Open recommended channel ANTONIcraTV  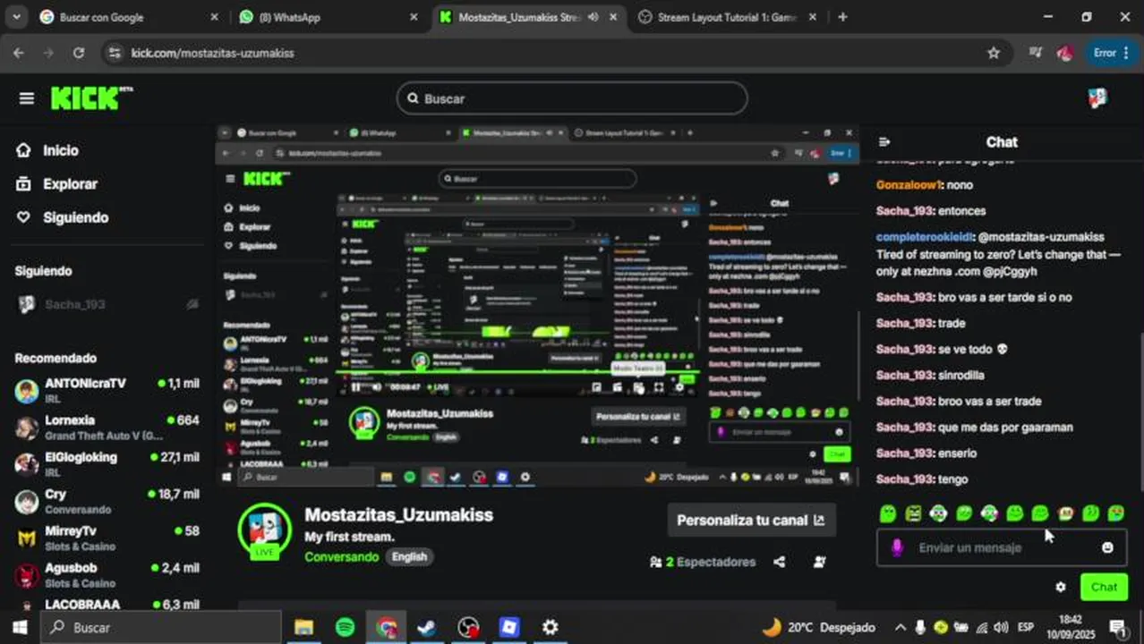click(107, 391)
